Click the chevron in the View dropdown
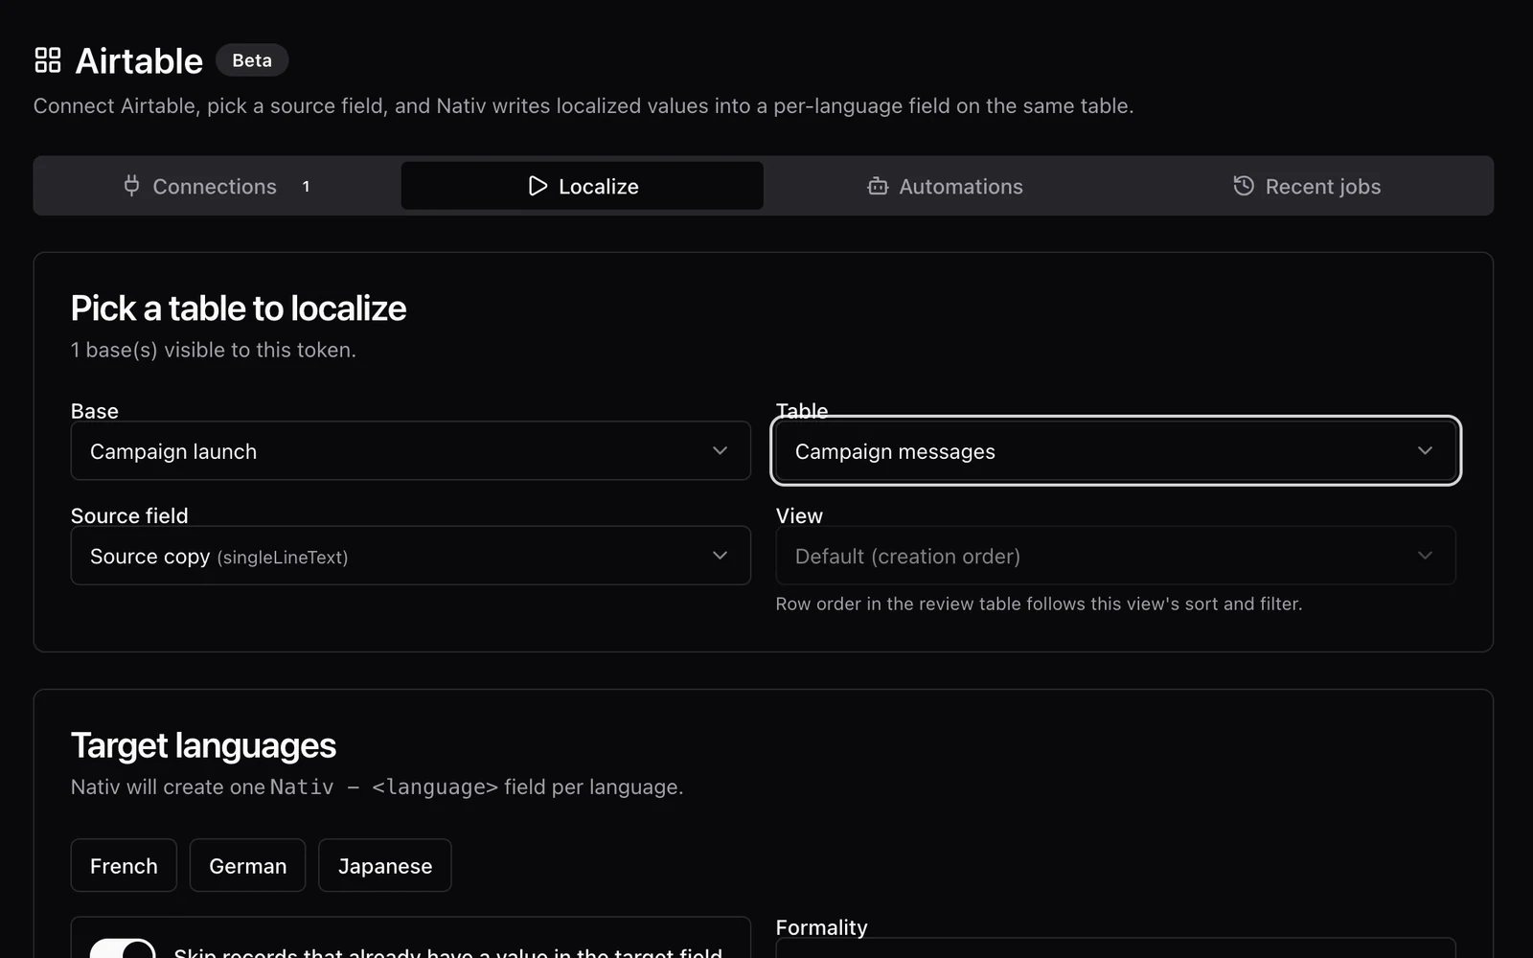The height and width of the screenshot is (958, 1533). click(x=1425, y=556)
